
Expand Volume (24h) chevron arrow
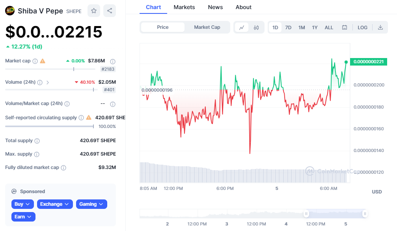click(48, 83)
